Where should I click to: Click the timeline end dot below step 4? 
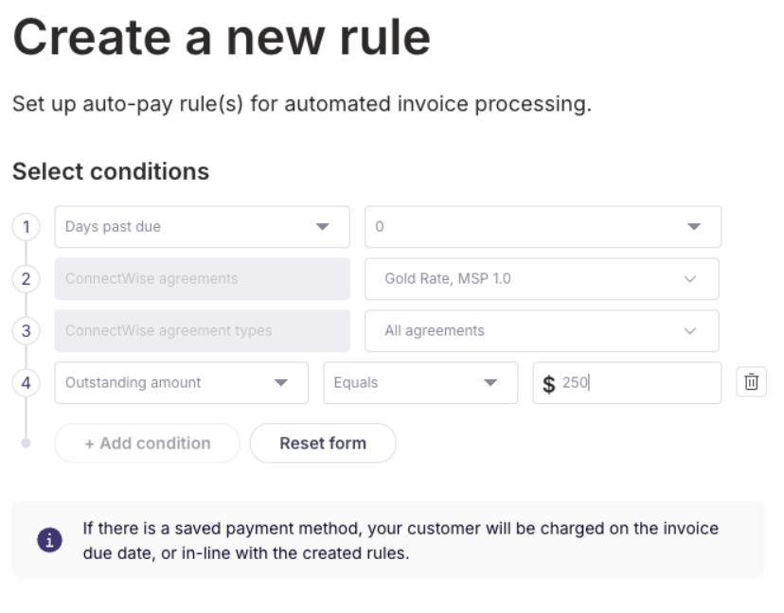[27, 443]
